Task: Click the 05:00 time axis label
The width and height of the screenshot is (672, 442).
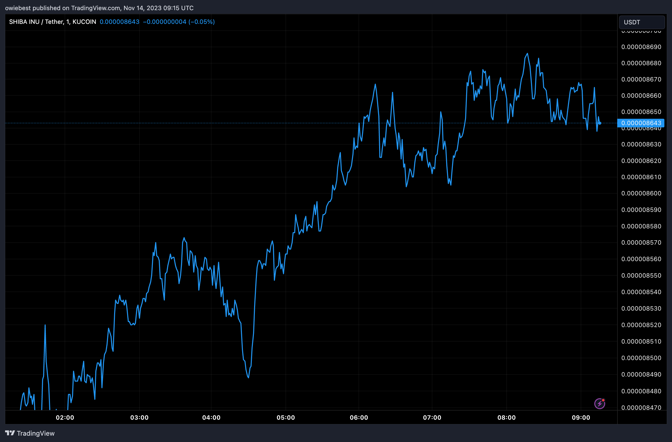Action: click(x=286, y=417)
